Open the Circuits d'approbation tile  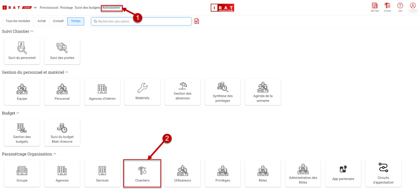pyautogui.click(x=383, y=173)
